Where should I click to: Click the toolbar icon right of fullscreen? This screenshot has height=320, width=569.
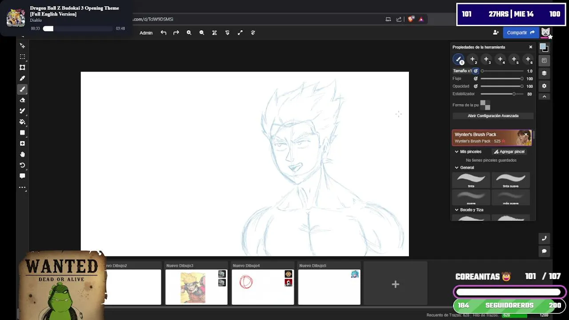[x=253, y=32]
